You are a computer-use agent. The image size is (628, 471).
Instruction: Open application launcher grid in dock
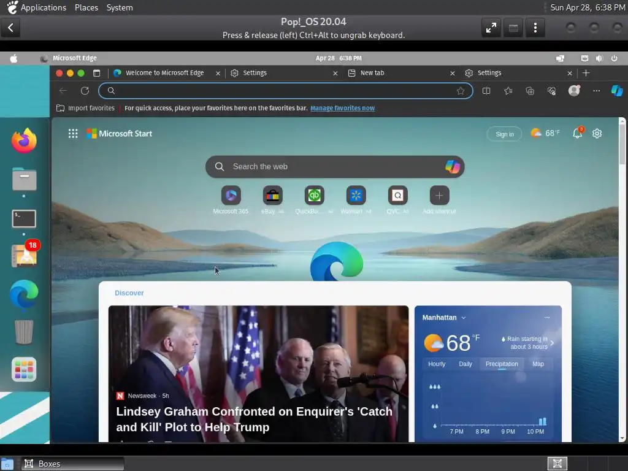click(24, 369)
